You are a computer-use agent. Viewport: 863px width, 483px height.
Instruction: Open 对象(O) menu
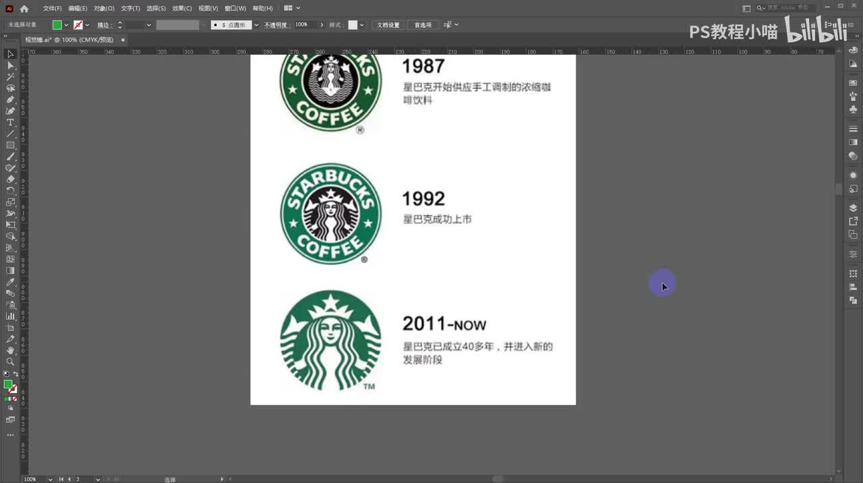point(104,8)
